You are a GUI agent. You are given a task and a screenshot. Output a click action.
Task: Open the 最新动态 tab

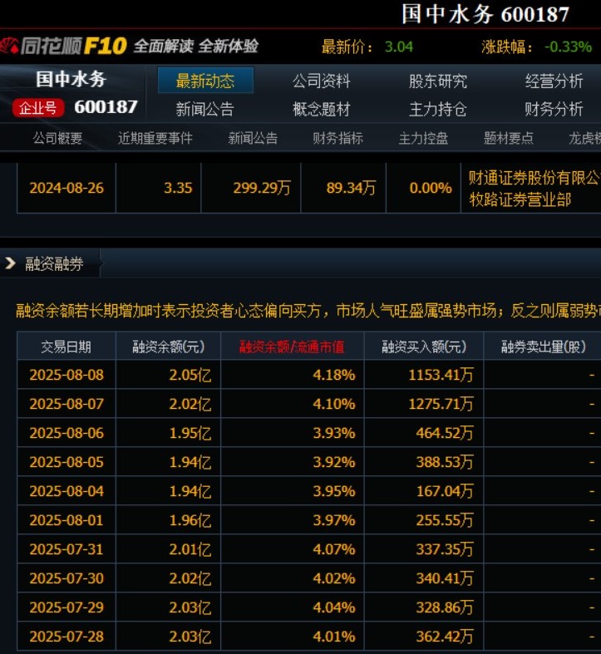coord(205,81)
